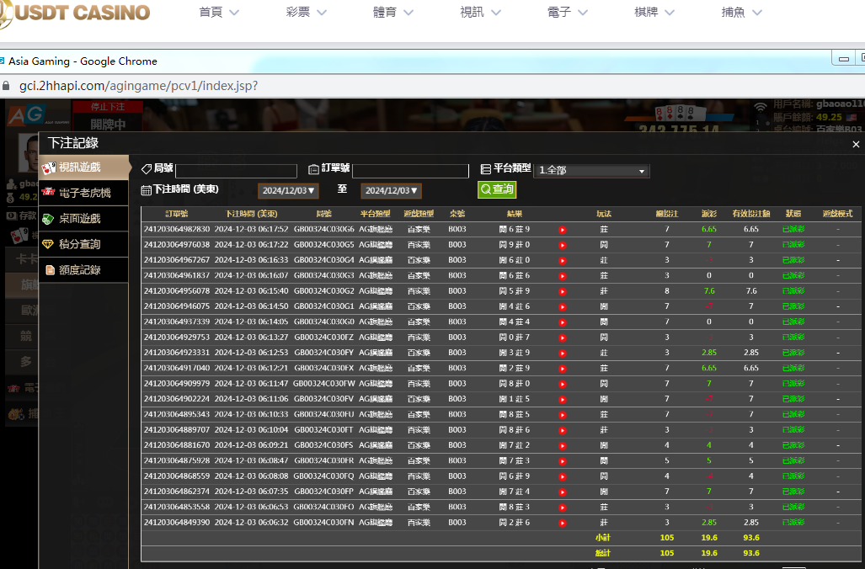Switch to 電子老虎機 slot records tab

coord(83,193)
